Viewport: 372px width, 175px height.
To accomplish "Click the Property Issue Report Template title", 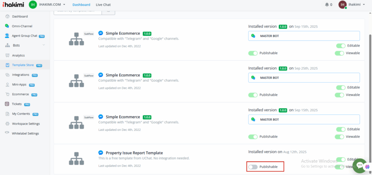I will (134, 153).
